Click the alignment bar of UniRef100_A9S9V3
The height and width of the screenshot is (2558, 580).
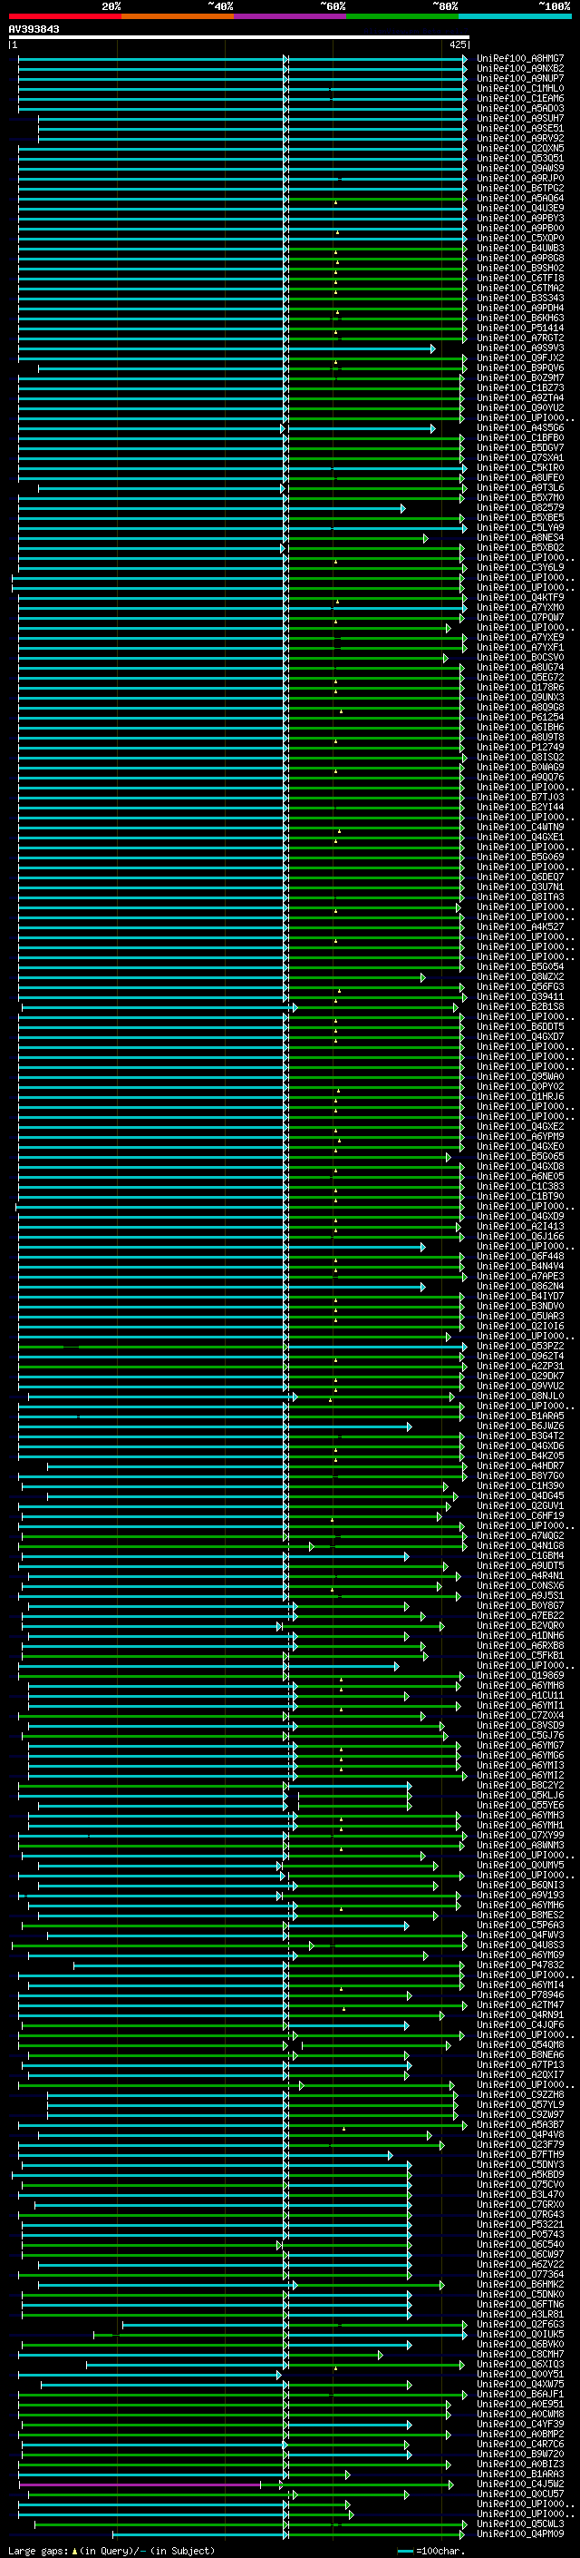tap(226, 348)
